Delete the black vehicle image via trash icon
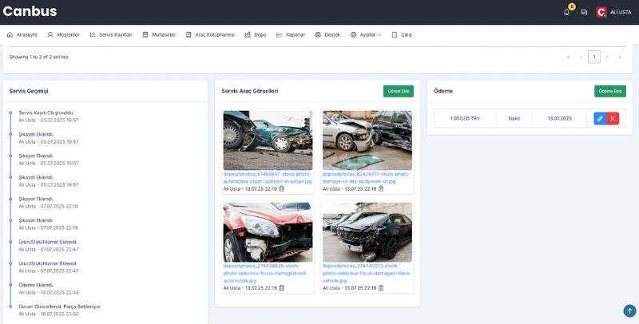639x324 pixels. click(381, 288)
